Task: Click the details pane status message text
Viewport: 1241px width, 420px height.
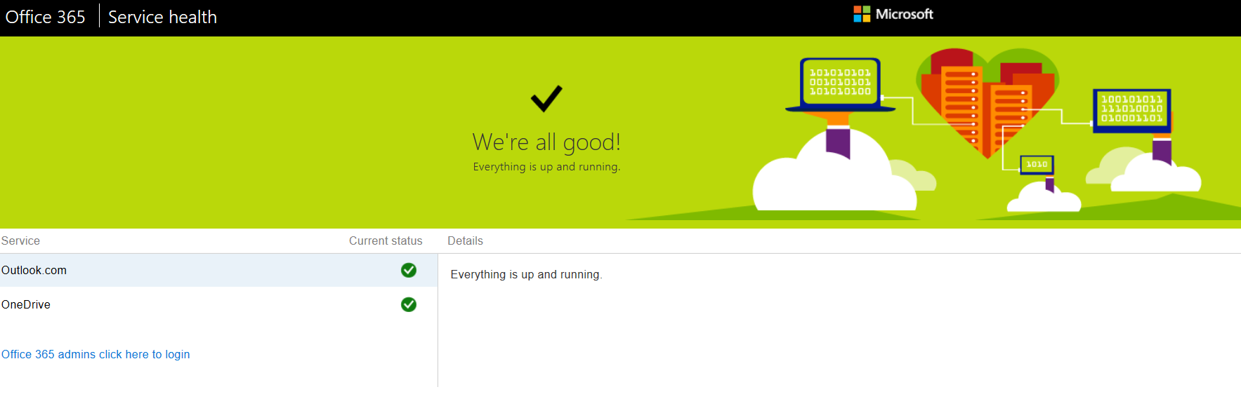Action: [526, 274]
